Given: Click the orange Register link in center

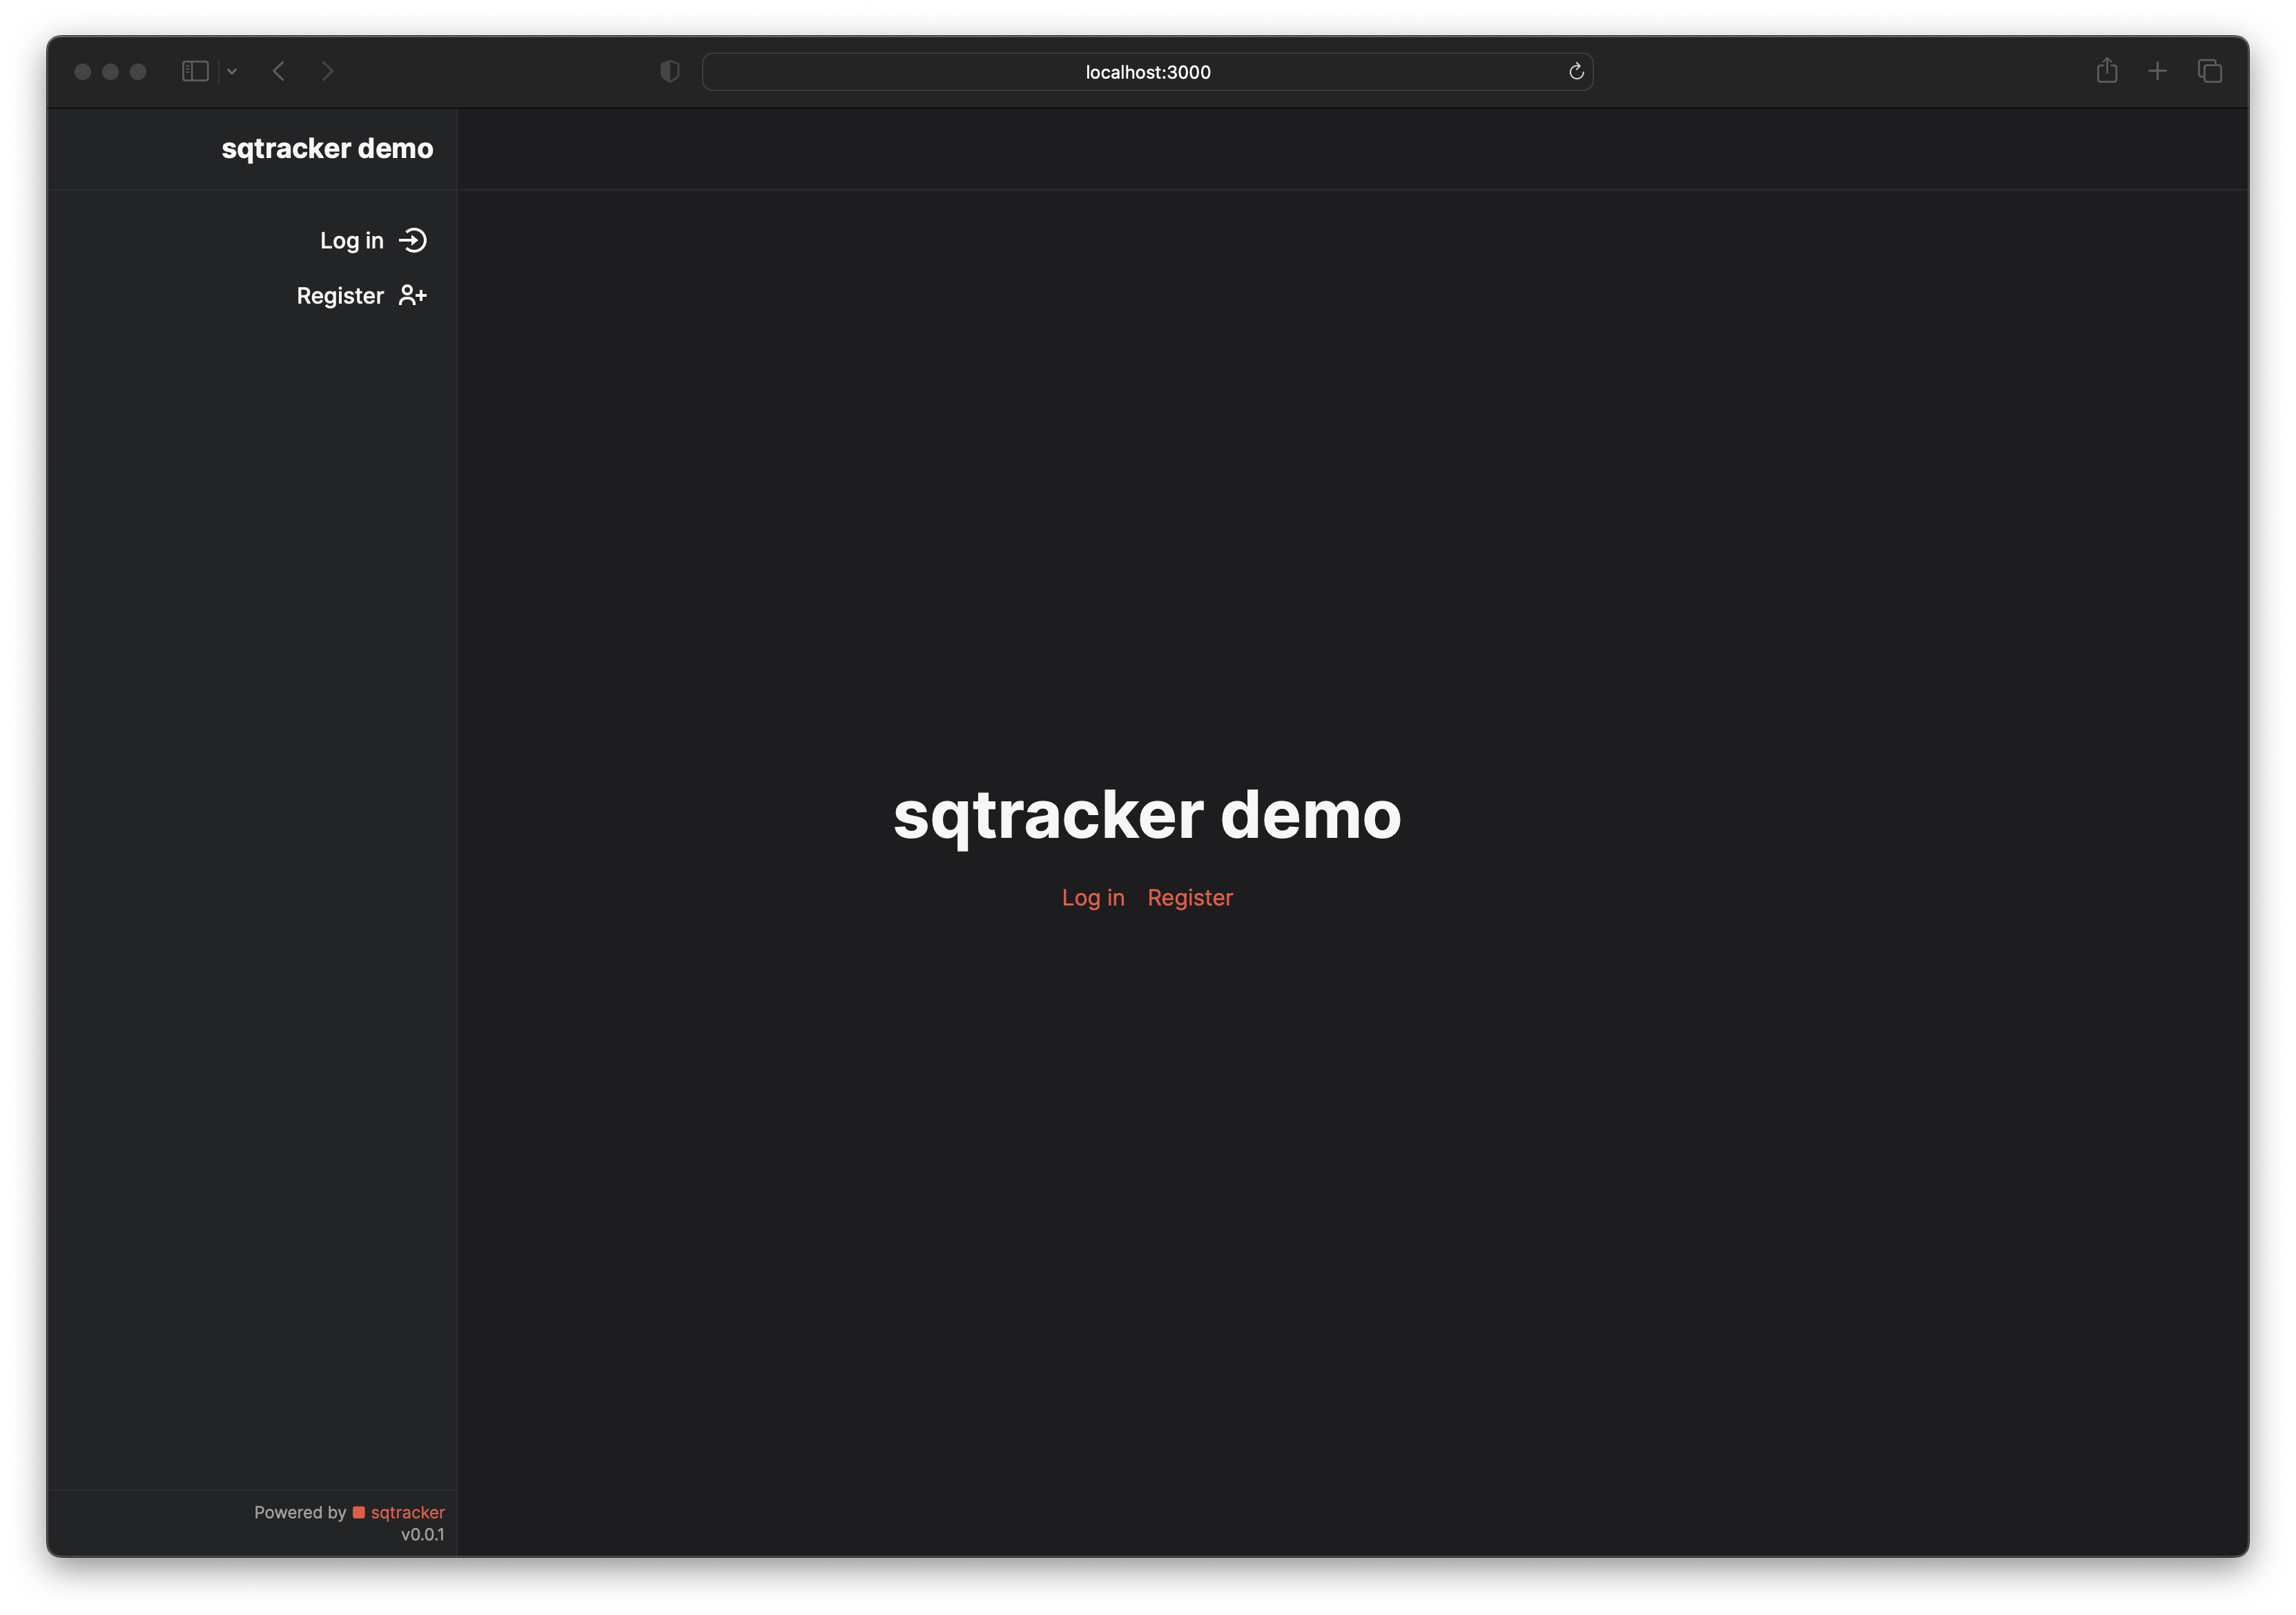Looking at the screenshot, I should pos(1190,898).
